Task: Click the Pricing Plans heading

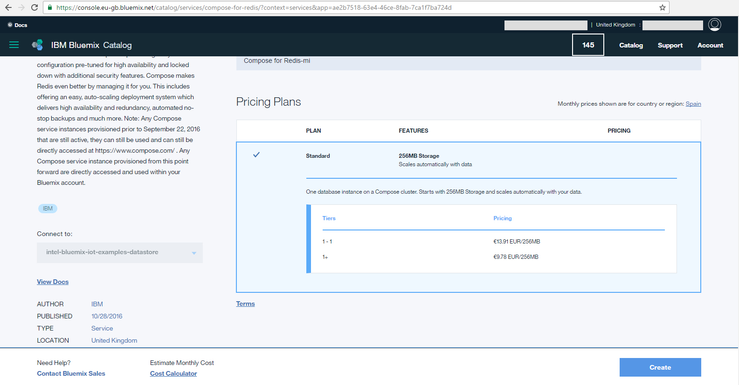Action: [269, 102]
